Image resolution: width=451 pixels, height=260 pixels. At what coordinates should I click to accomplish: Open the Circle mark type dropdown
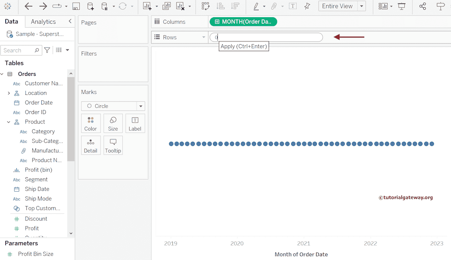(x=140, y=106)
